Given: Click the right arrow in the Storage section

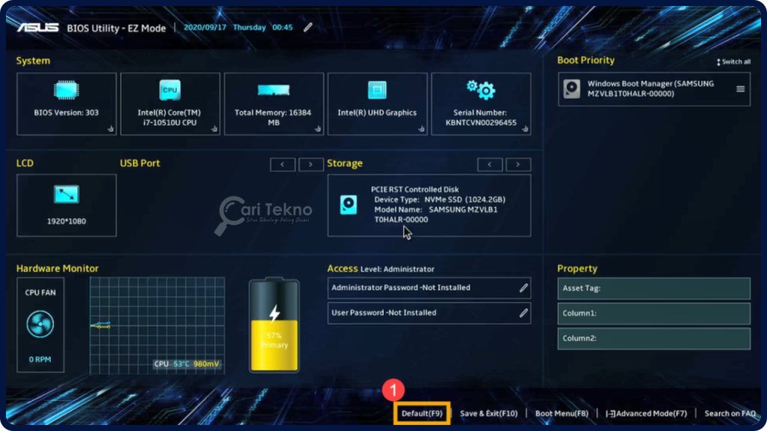Looking at the screenshot, I should (x=518, y=164).
